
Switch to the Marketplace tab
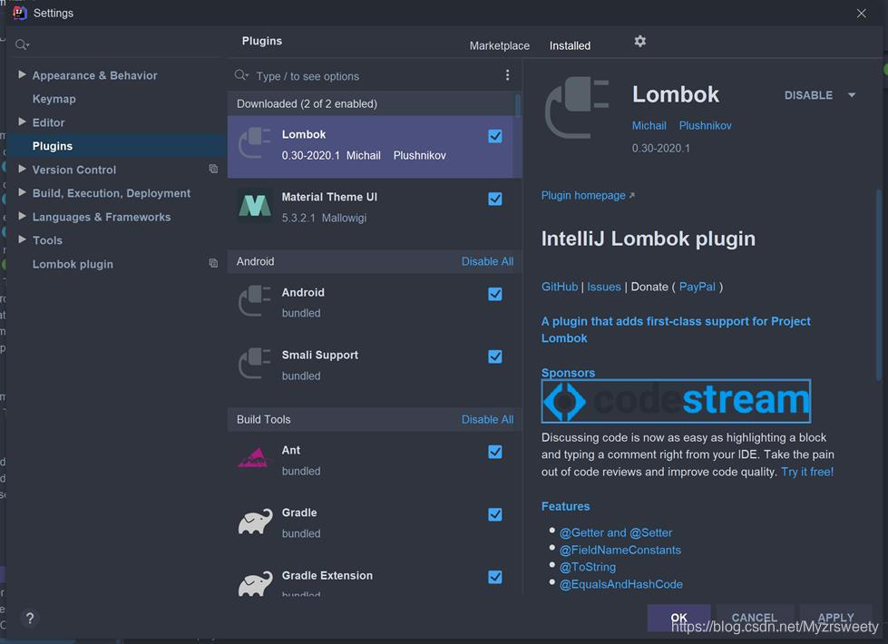pyautogui.click(x=500, y=45)
